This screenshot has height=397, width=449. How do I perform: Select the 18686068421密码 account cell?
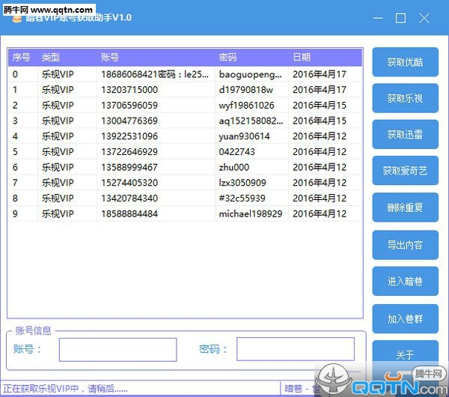pyautogui.click(x=155, y=74)
